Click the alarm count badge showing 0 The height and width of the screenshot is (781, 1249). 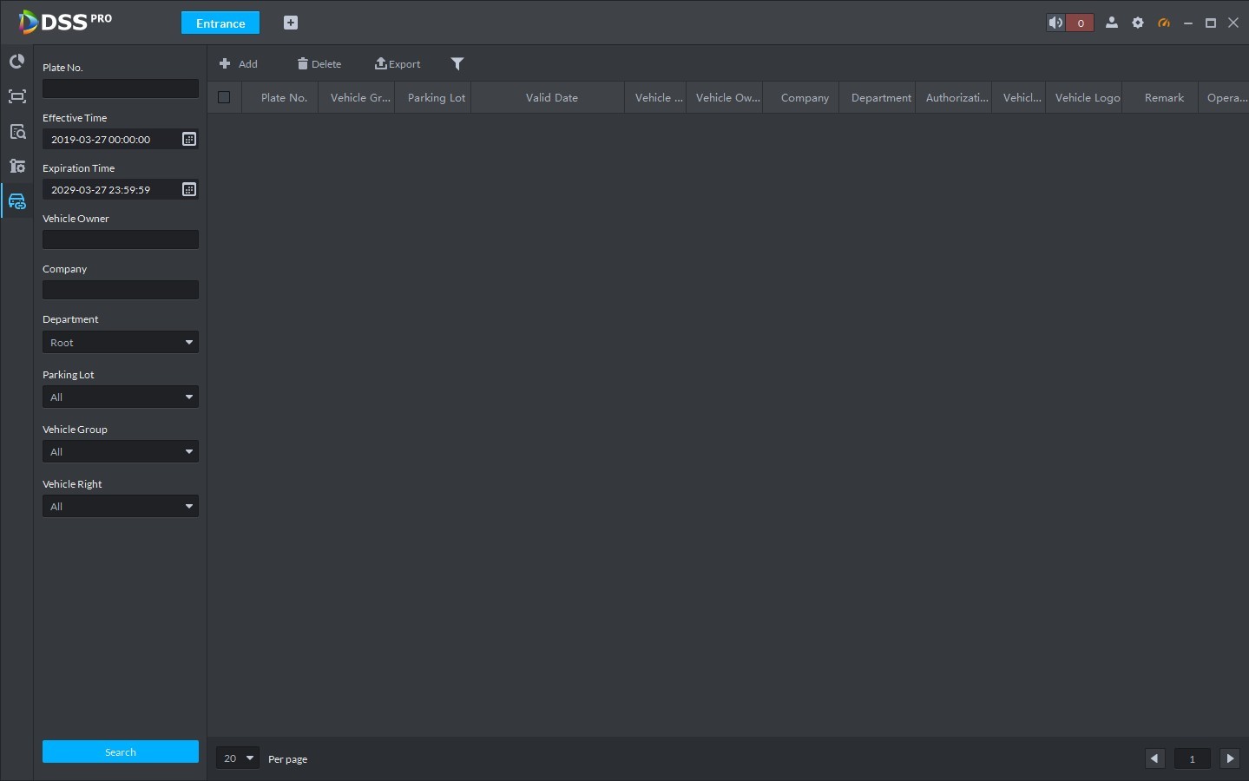1081,23
